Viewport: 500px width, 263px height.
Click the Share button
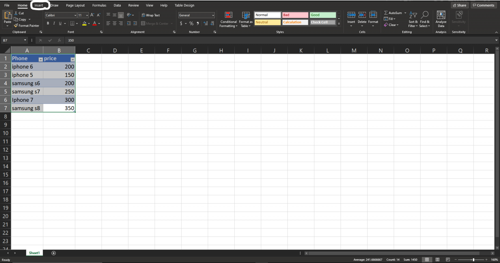[459, 5]
